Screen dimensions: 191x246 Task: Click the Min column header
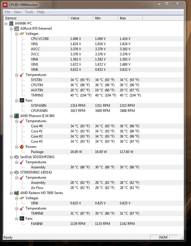click(x=105, y=18)
